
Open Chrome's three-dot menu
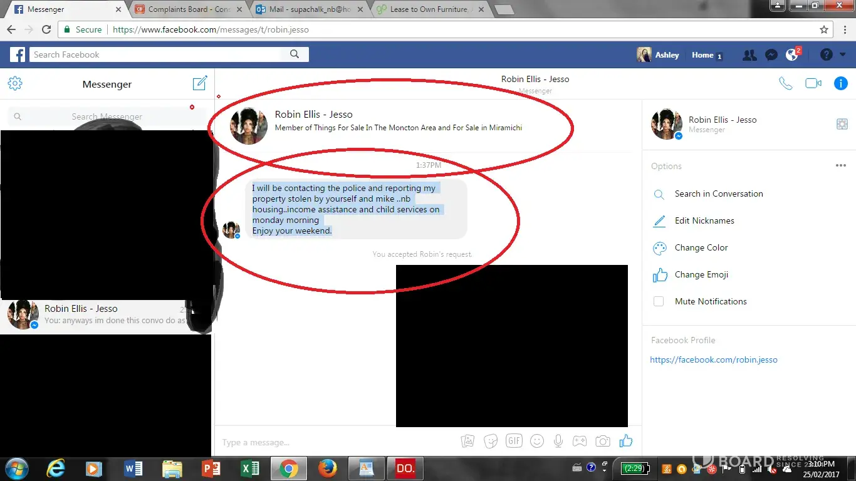point(843,29)
